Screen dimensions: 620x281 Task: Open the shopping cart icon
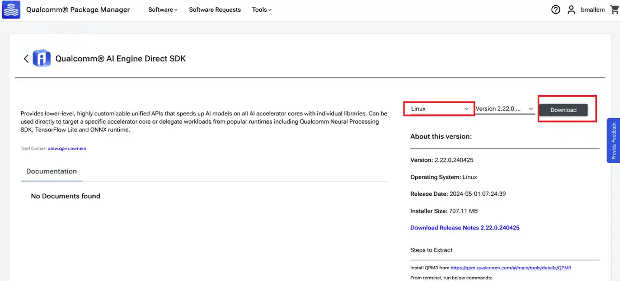(x=614, y=10)
